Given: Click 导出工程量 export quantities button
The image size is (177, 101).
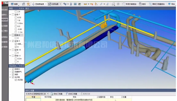Looking at the screenshot, I should [x=57, y=94].
